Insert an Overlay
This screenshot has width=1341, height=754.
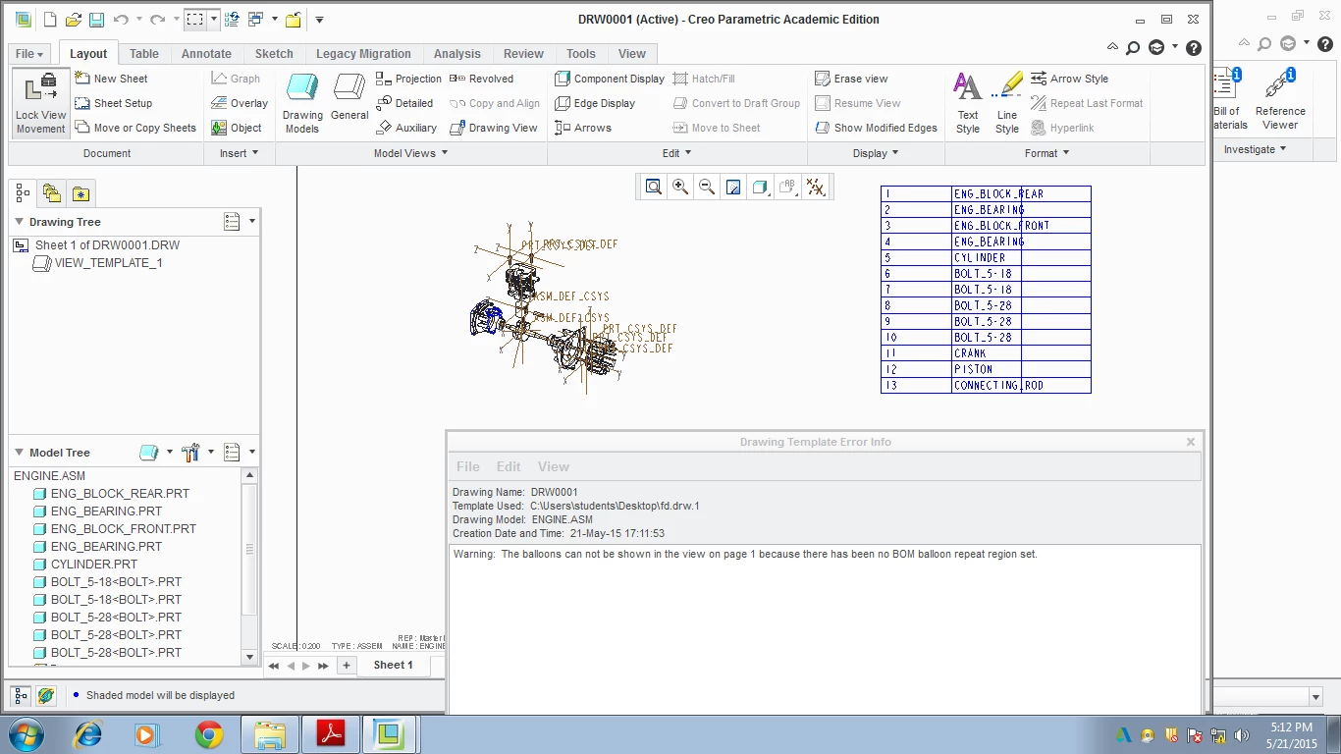tap(240, 103)
